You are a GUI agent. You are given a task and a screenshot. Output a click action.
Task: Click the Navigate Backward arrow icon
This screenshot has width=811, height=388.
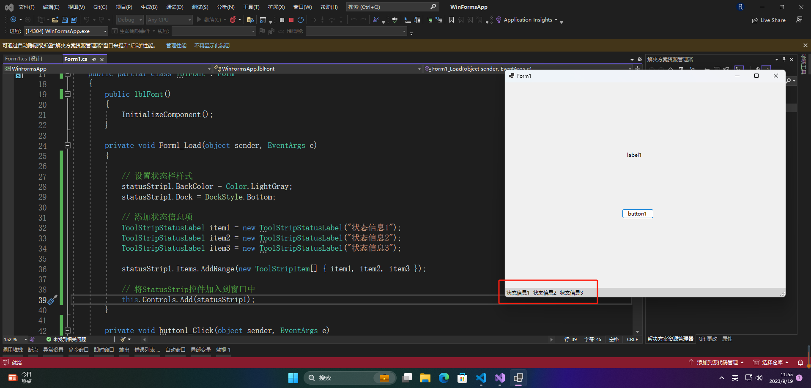click(13, 19)
